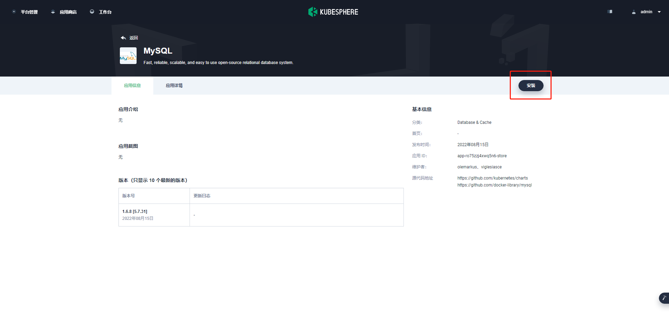Screen dimensions: 669x326
Task: Click the 基本信息 section heading
Action: (422, 109)
